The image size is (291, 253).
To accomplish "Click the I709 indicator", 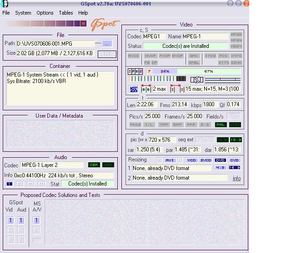I will tap(211, 56).
